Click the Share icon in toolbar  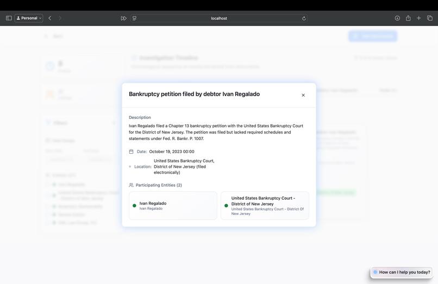click(x=408, y=18)
